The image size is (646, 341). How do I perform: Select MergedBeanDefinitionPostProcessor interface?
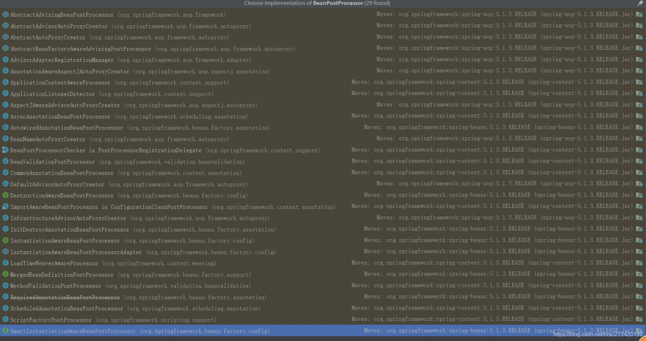[x=323, y=274]
